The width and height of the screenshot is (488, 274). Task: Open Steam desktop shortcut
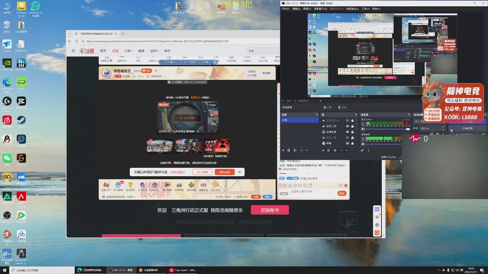(x=21, y=121)
